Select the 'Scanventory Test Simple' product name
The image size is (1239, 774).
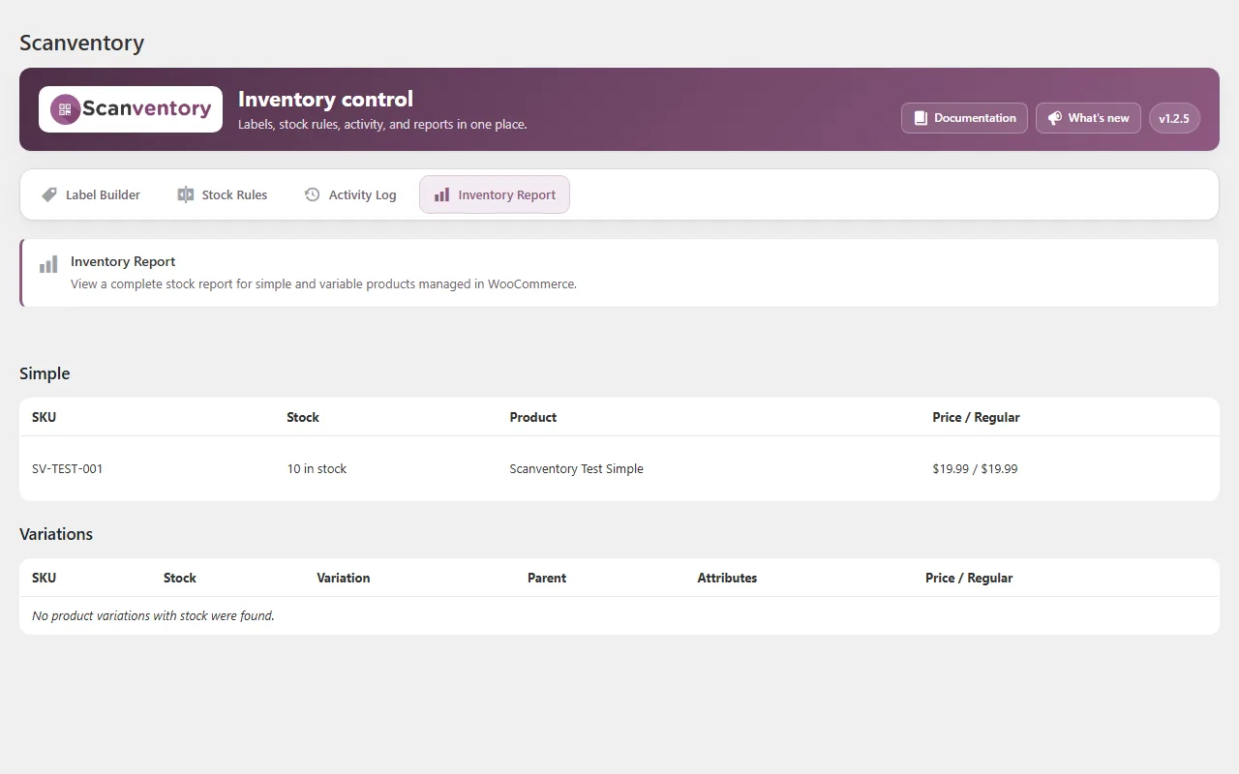coord(577,469)
